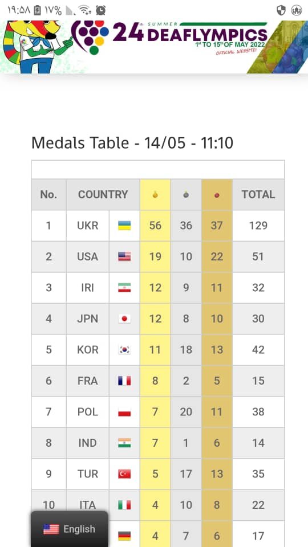Image resolution: width=308 pixels, height=547 pixels.
Task: Open the English language selector
Action: [69, 529]
